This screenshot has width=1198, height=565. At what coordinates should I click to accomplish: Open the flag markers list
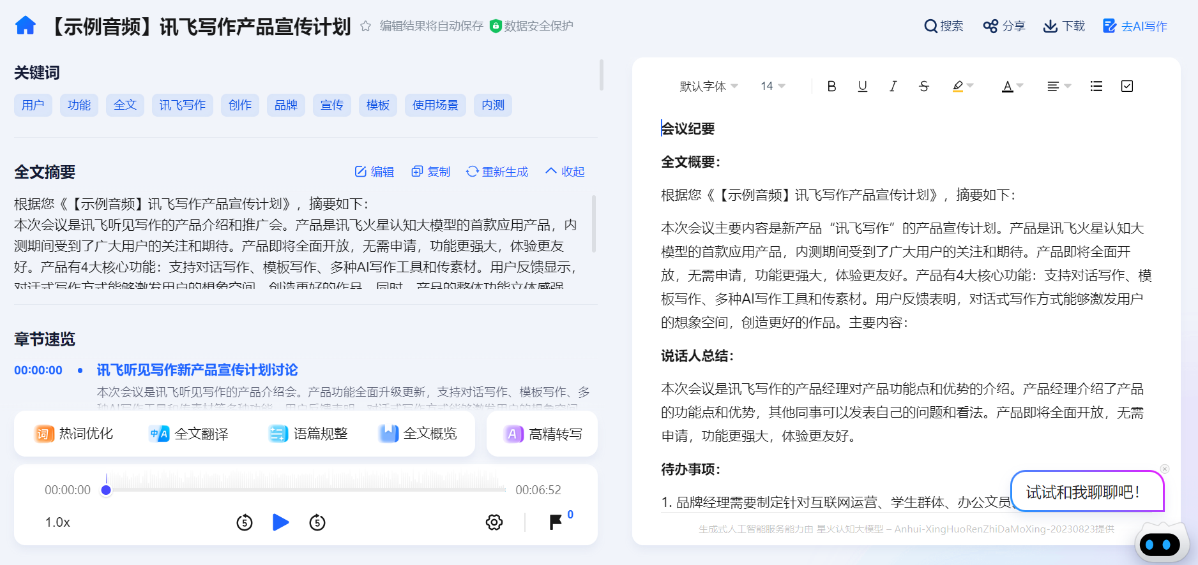pyautogui.click(x=556, y=522)
